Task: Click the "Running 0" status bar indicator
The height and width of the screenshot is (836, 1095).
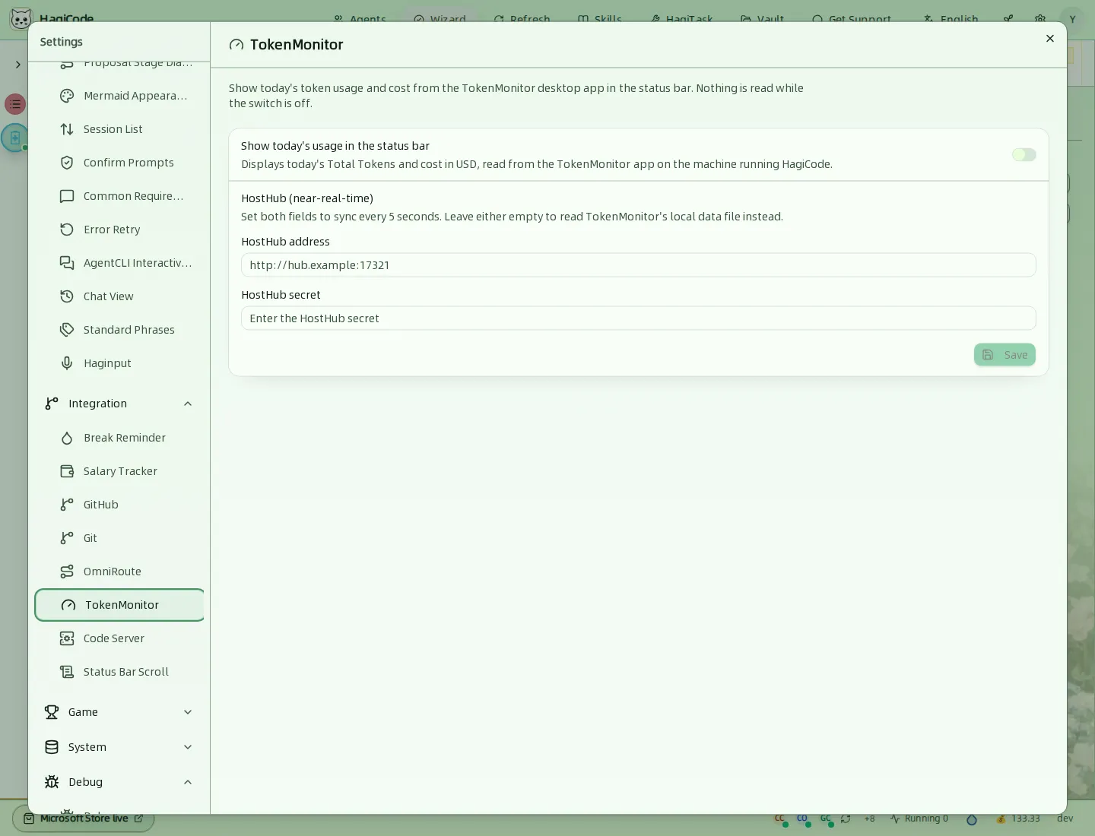Action: tap(919, 819)
